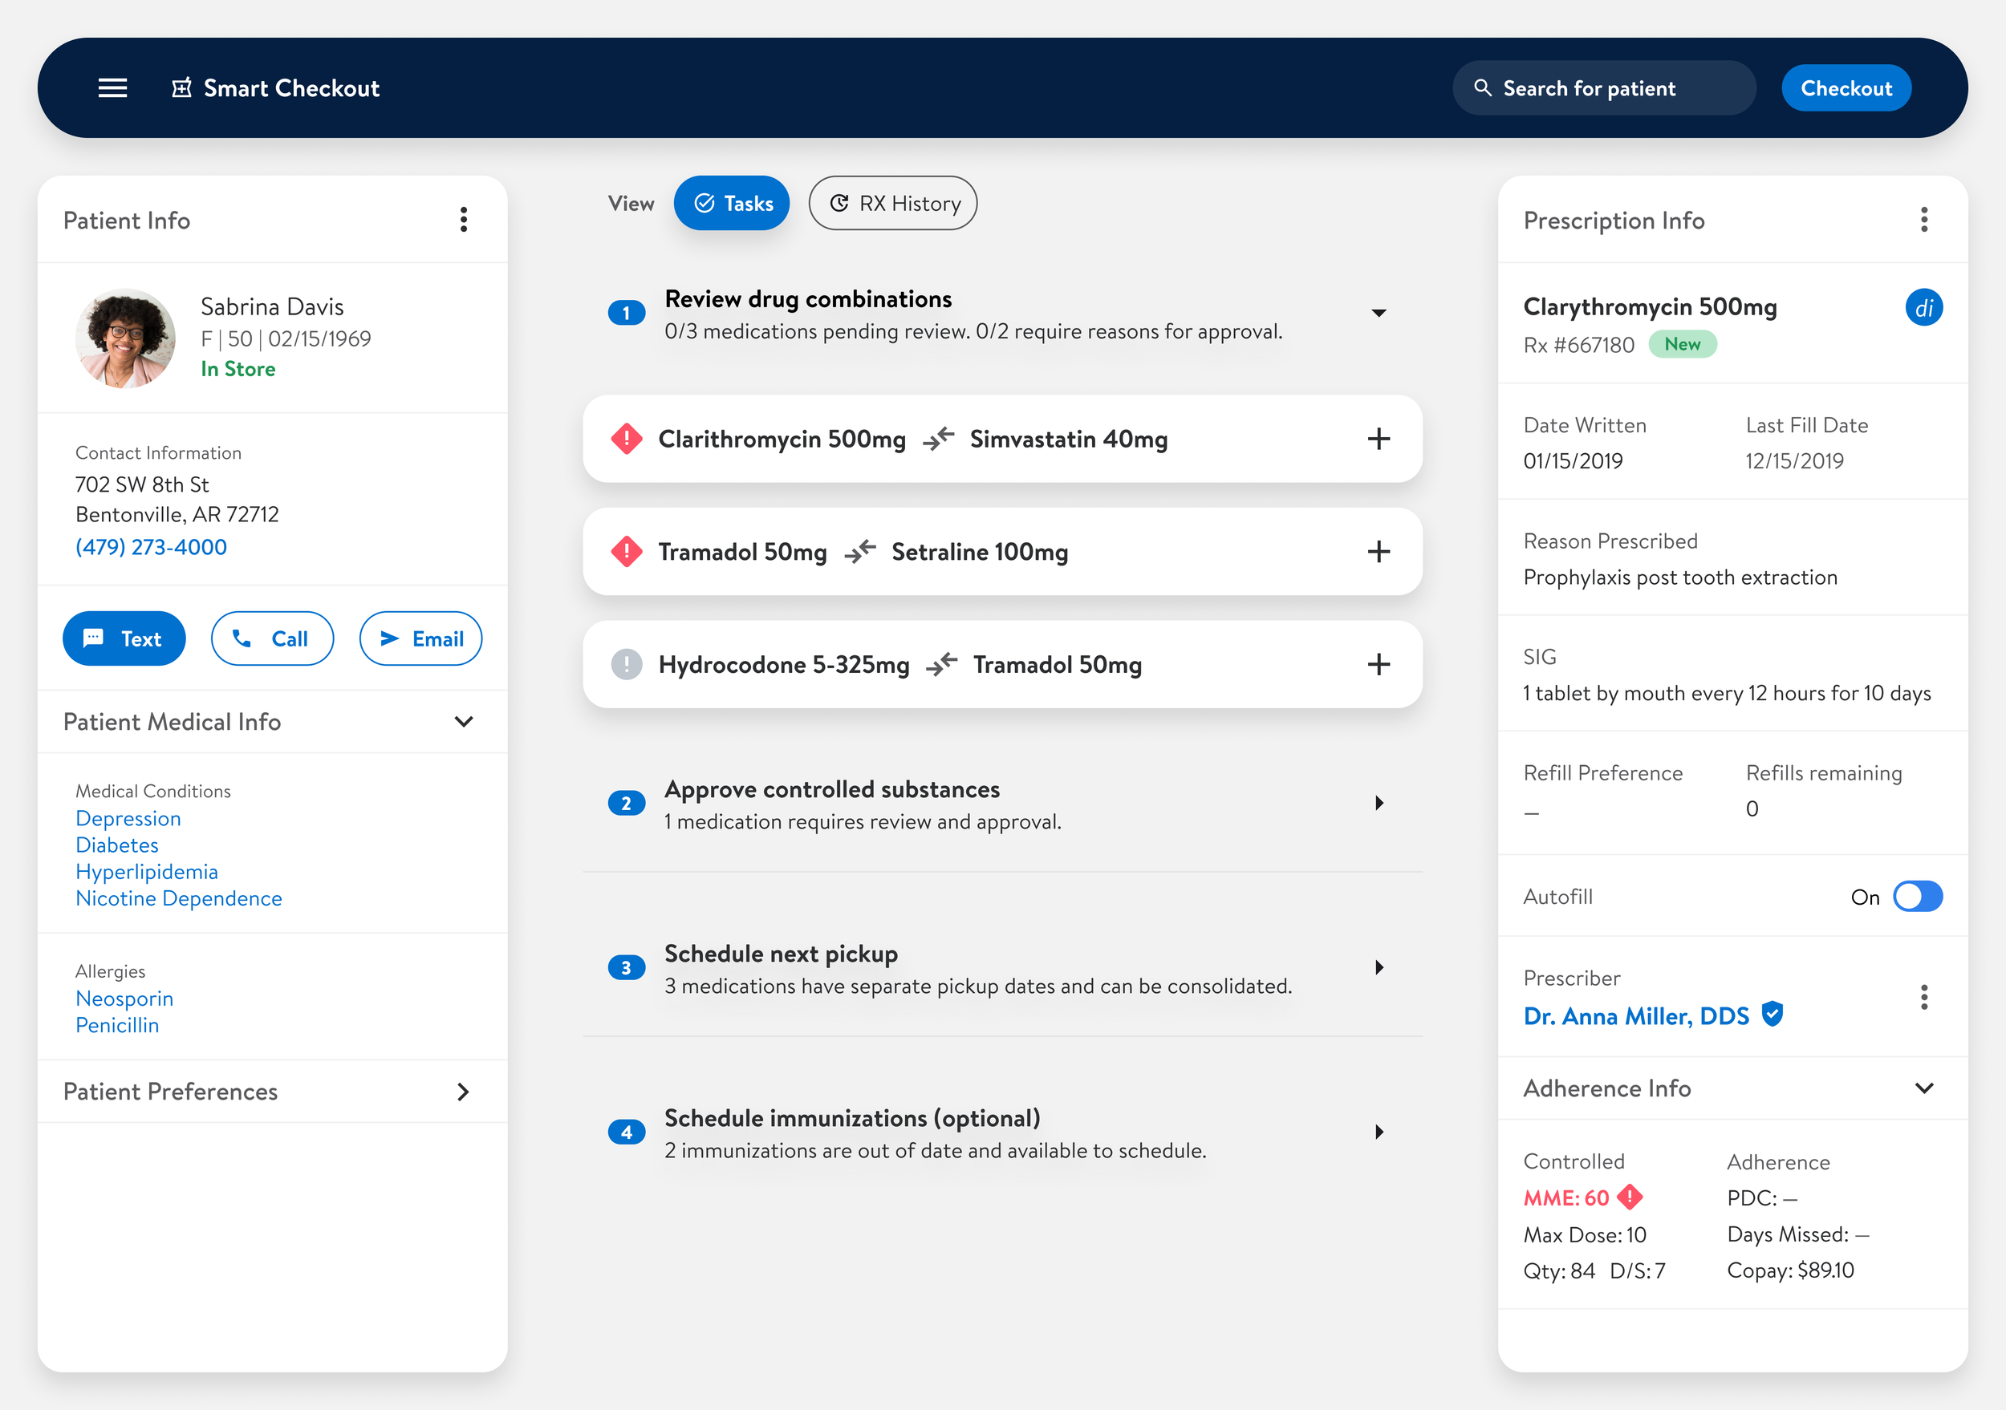Switch to the RX History view
Image resolution: width=2006 pixels, height=1410 pixels.
pos(893,204)
